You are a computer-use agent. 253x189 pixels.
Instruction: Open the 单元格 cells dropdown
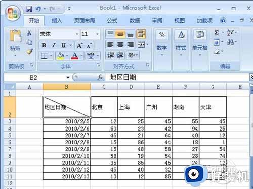click(200, 55)
